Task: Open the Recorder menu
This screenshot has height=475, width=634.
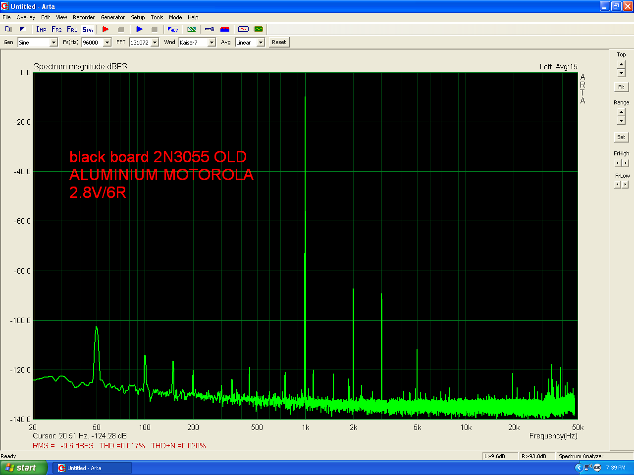Action: 84,17
